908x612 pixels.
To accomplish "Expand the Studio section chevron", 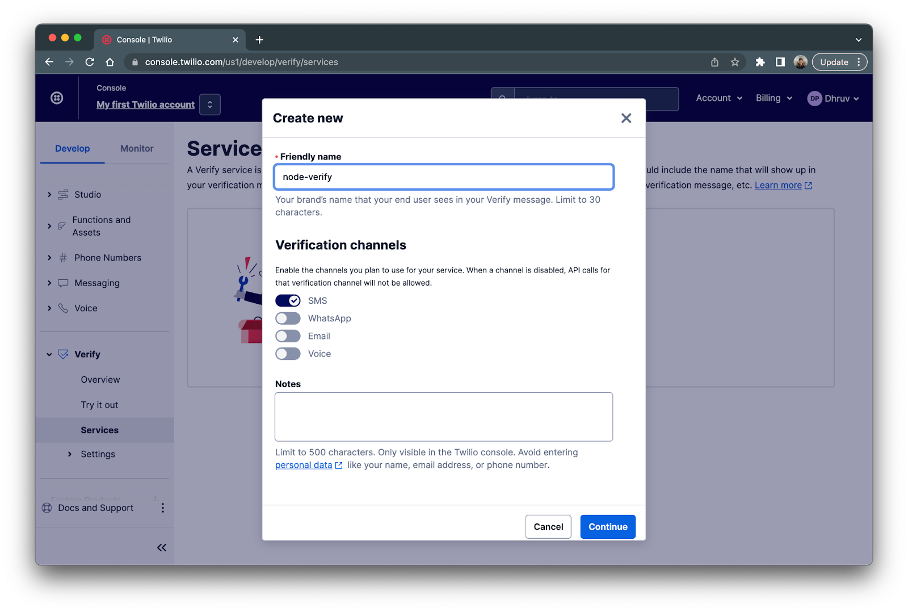I will pos(49,195).
